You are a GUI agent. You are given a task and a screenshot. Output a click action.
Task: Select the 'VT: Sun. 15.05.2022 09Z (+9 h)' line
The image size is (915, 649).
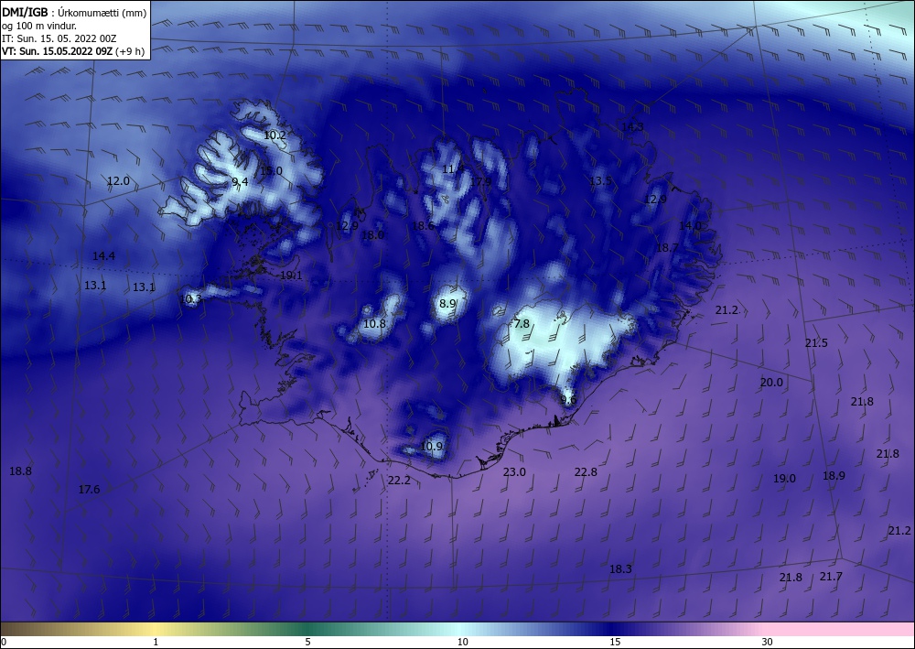[73, 51]
